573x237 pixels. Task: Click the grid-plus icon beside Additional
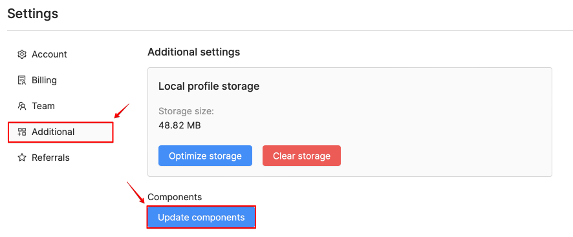tap(22, 132)
